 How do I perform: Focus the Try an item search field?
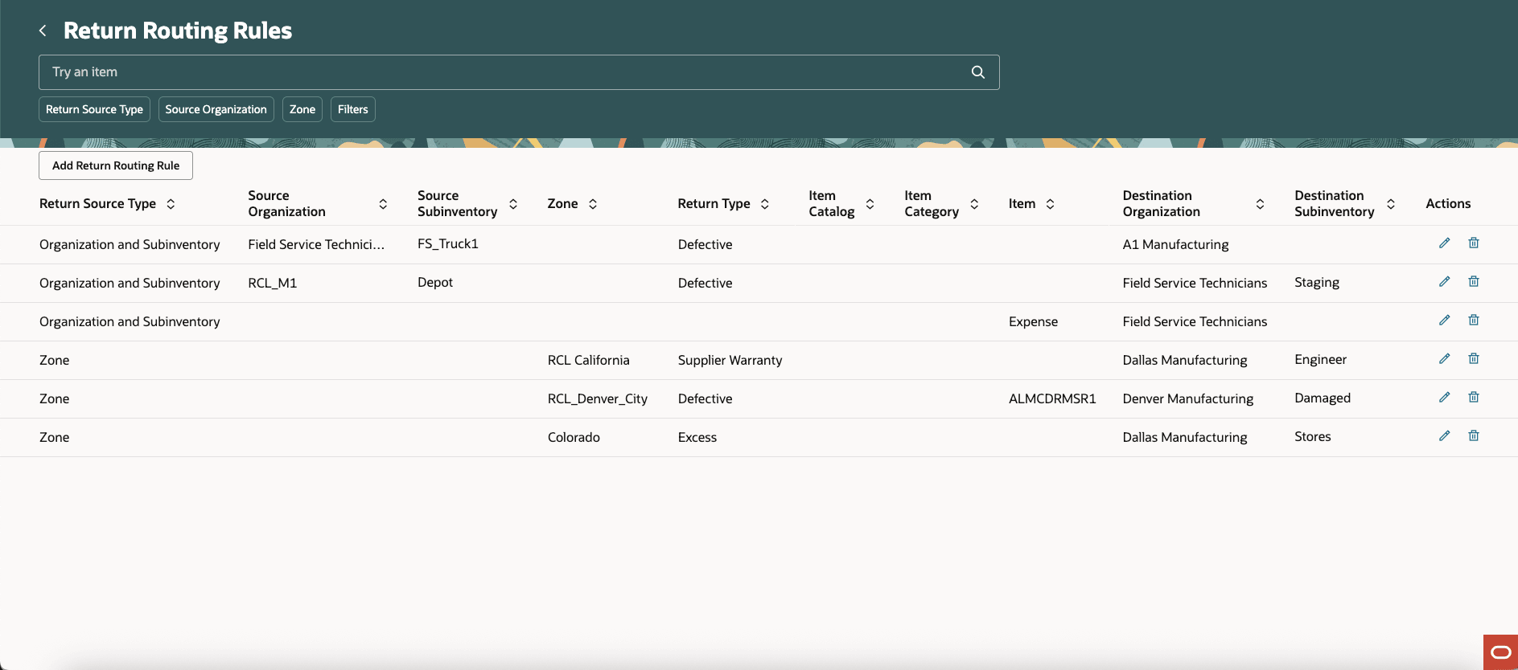(x=519, y=72)
